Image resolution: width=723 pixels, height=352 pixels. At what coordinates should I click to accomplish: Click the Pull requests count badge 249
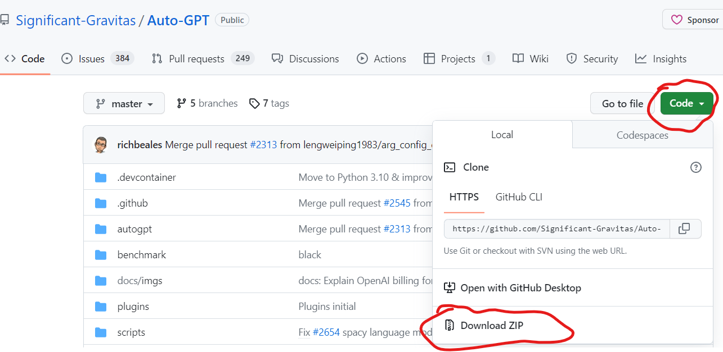point(243,58)
